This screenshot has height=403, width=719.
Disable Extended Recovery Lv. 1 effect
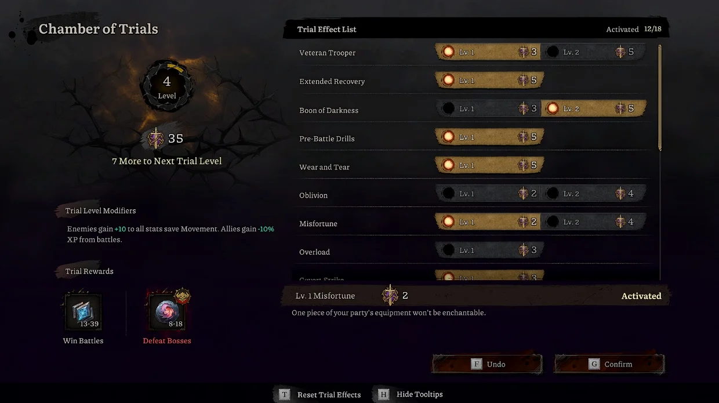point(489,81)
